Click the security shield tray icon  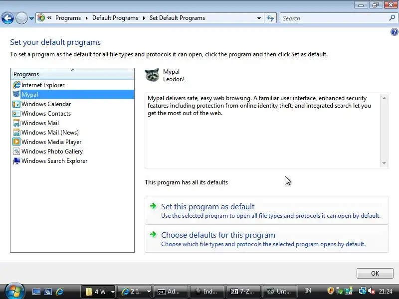pos(330,291)
